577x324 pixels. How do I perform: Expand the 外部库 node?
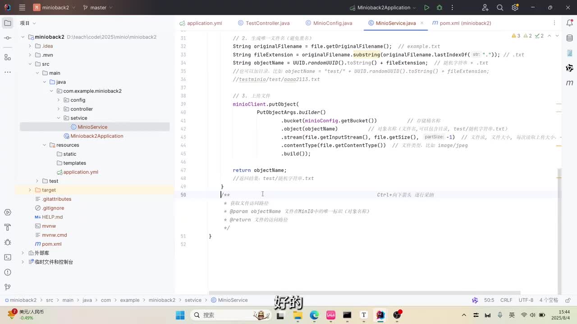[x=23, y=253]
